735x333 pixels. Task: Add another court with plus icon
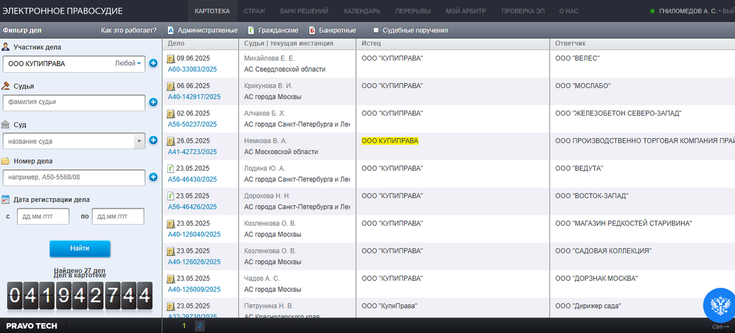tap(153, 141)
